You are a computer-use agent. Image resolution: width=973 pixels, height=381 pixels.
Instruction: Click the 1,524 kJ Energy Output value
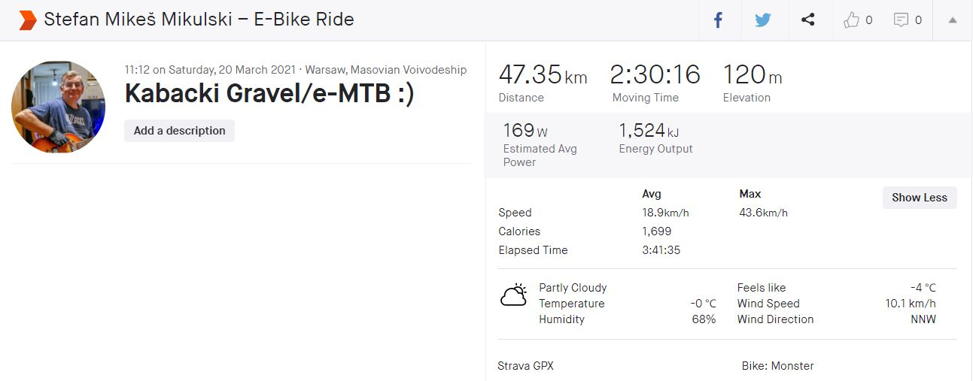649,131
